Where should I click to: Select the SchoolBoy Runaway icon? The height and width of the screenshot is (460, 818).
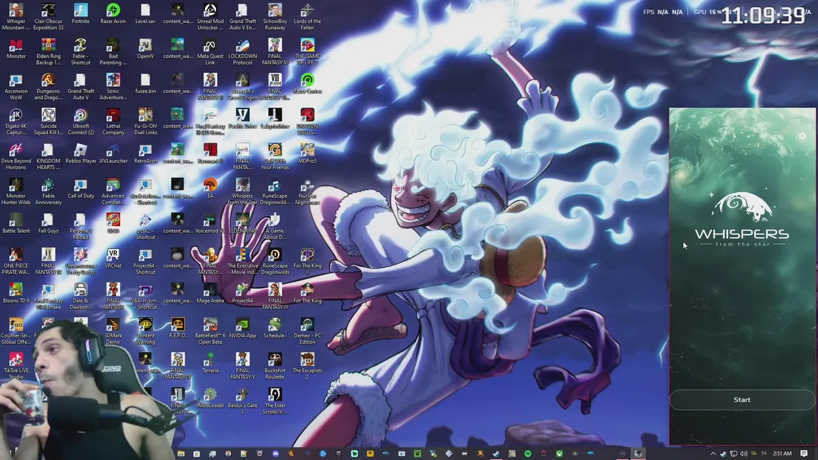pos(275,17)
